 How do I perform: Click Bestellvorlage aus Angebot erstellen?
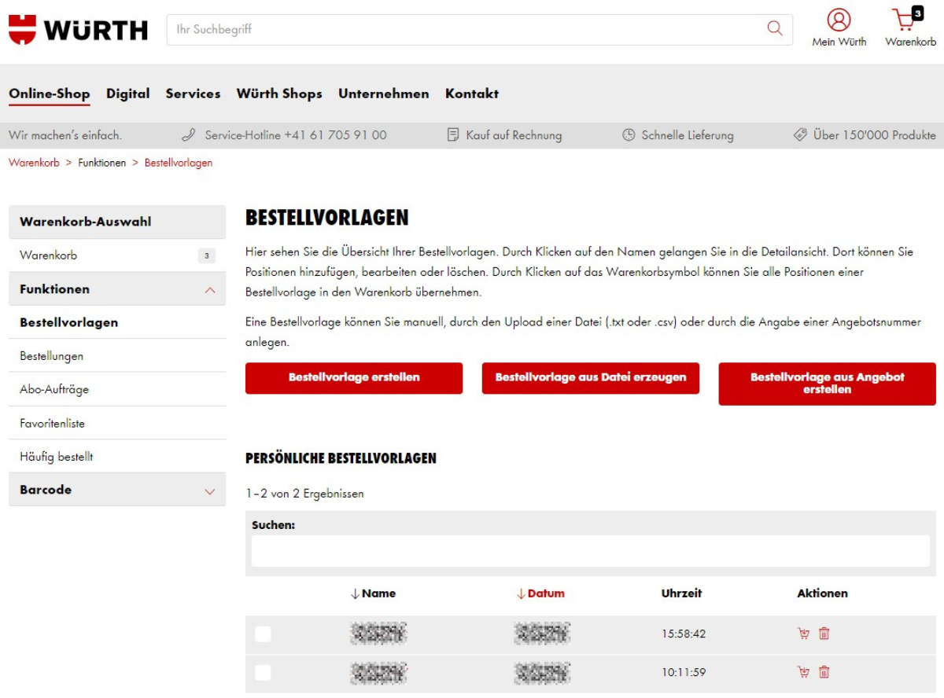pyautogui.click(x=828, y=384)
